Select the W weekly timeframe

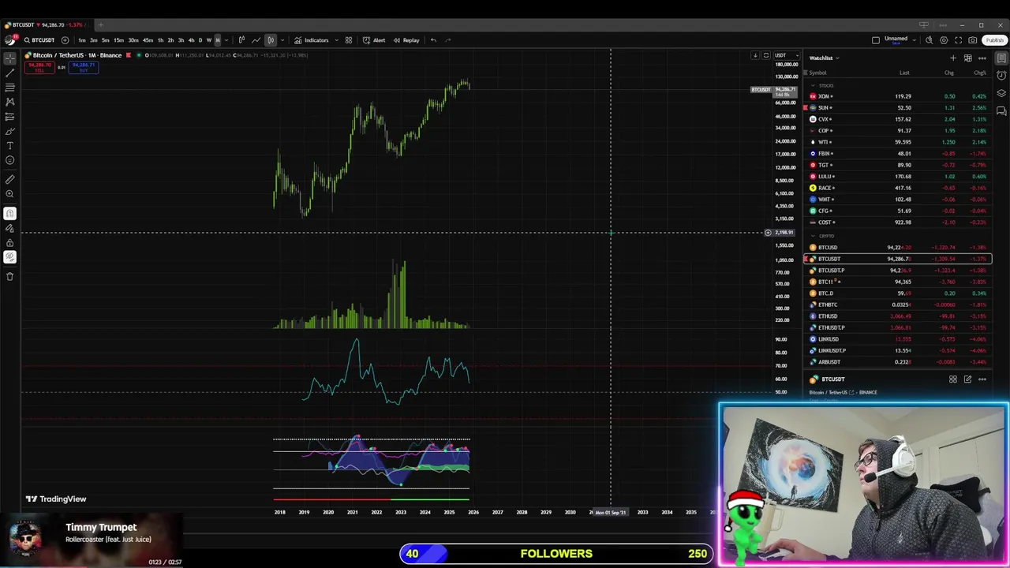tap(209, 40)
